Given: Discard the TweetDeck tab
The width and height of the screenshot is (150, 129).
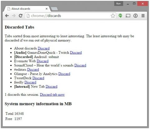Looking at the screenshot, I should click(x=38, y=78).
